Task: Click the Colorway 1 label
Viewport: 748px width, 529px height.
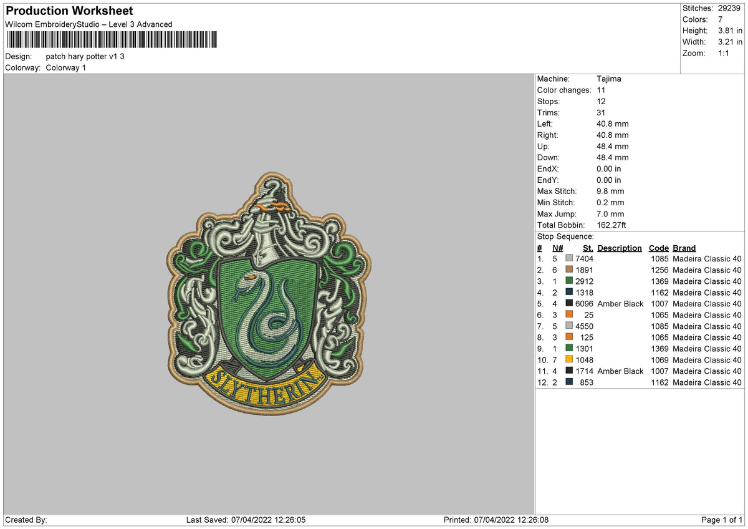Action: click(66, 66)
